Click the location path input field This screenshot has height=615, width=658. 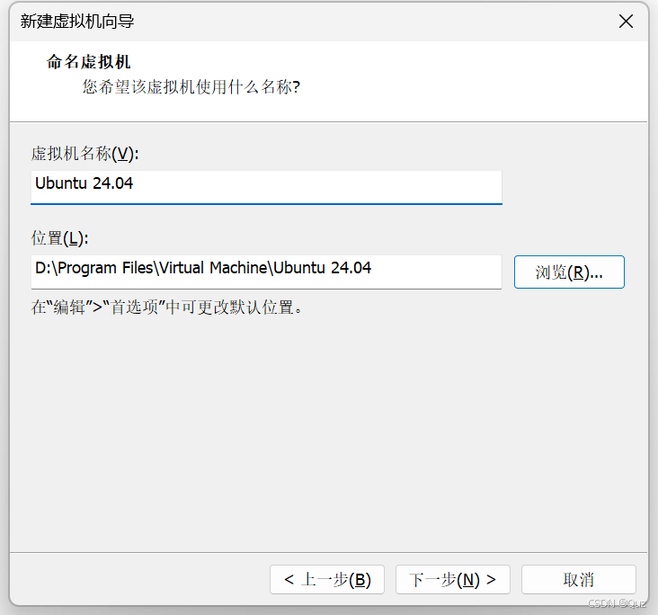(266, 272)
